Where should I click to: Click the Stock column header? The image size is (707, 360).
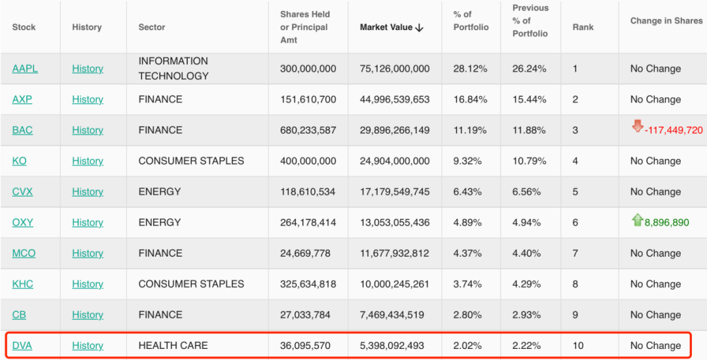coord(24,27)
